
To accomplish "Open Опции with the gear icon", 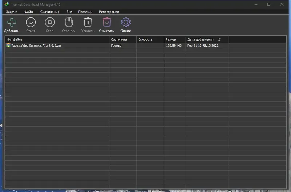I will [x=126, y=22].
